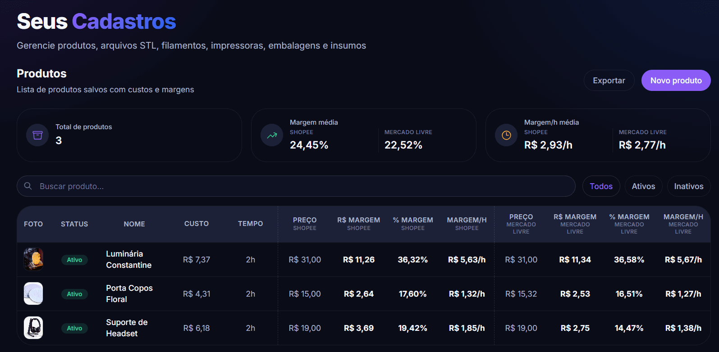Click the hourly margin R$ 1,27/h
This screenshot has width=719, height=352.
(683, 294)
